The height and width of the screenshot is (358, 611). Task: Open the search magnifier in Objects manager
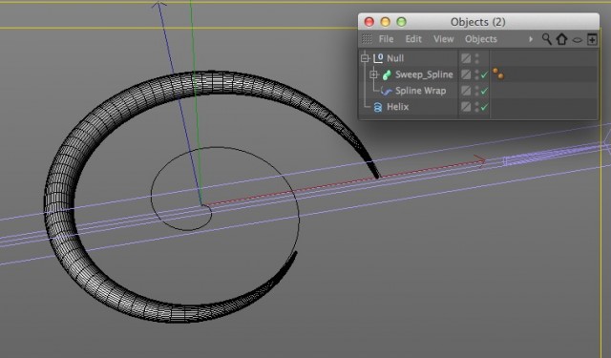click(547, 39)
